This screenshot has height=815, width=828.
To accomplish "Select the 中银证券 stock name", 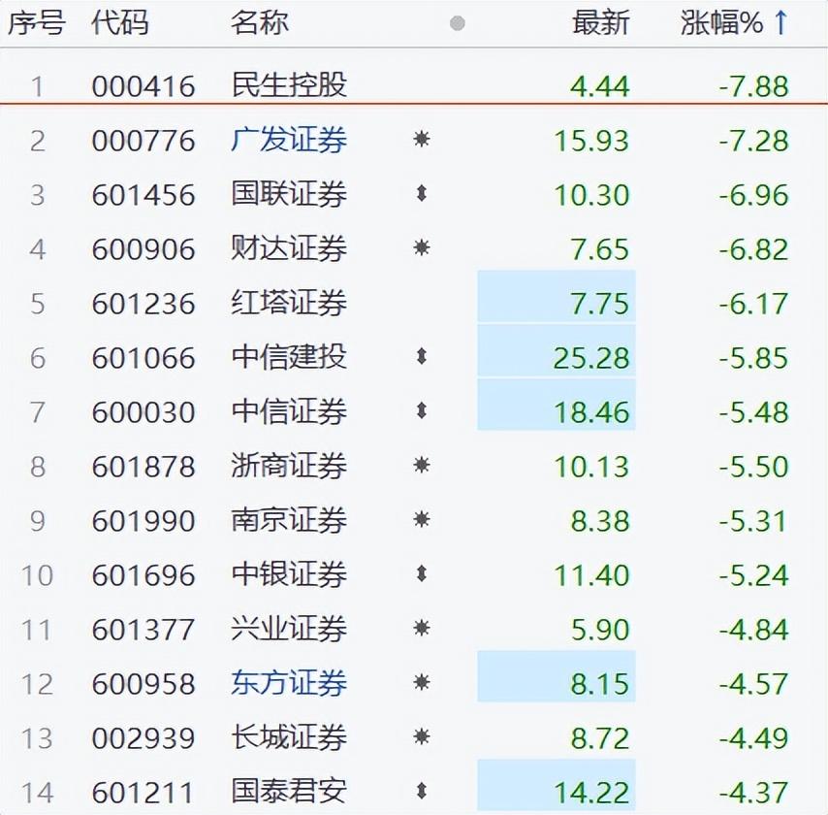I will coord(289,574).
